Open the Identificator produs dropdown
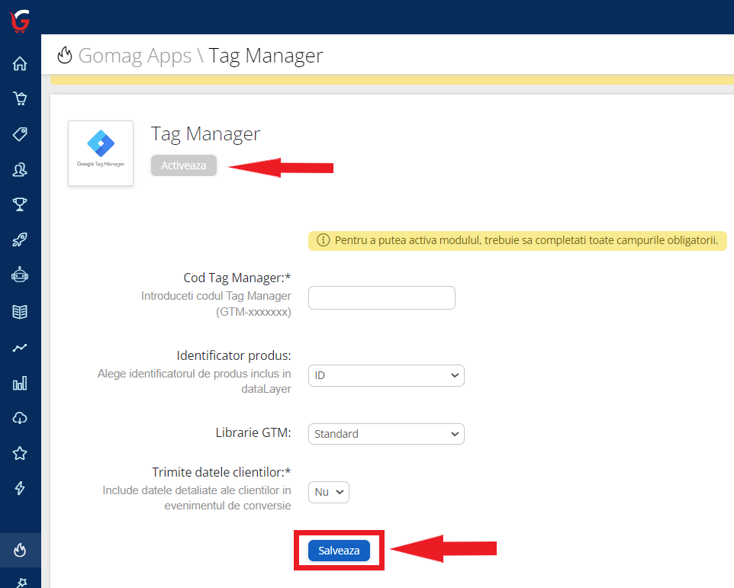734x588 pixels. click(x=385, y=375)
